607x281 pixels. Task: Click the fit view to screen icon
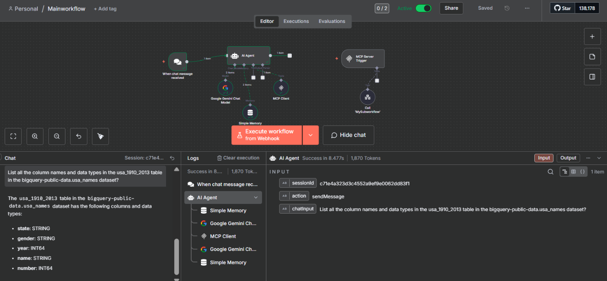pos(13,136)
